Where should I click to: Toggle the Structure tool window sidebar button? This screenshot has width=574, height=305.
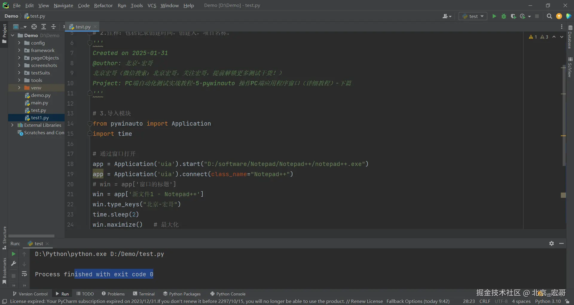(x=4, y=238)
